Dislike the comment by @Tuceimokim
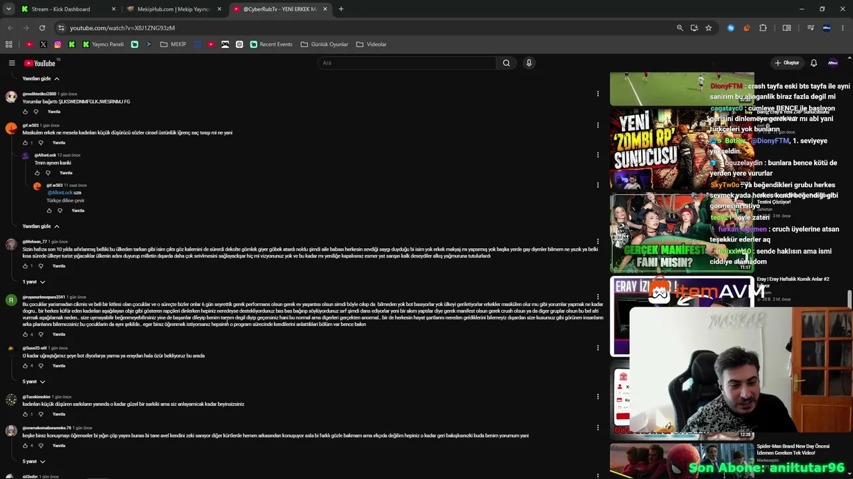The image size is (853, 479). (x=41, y=414)
